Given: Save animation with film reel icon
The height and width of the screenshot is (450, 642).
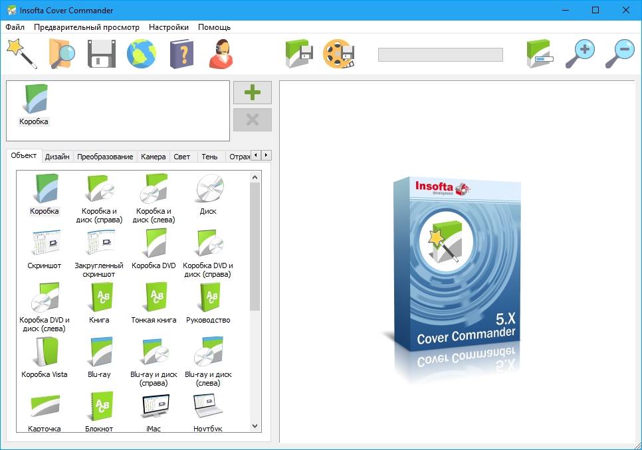Looking at the screenshot, I should (x=338, y=54).
